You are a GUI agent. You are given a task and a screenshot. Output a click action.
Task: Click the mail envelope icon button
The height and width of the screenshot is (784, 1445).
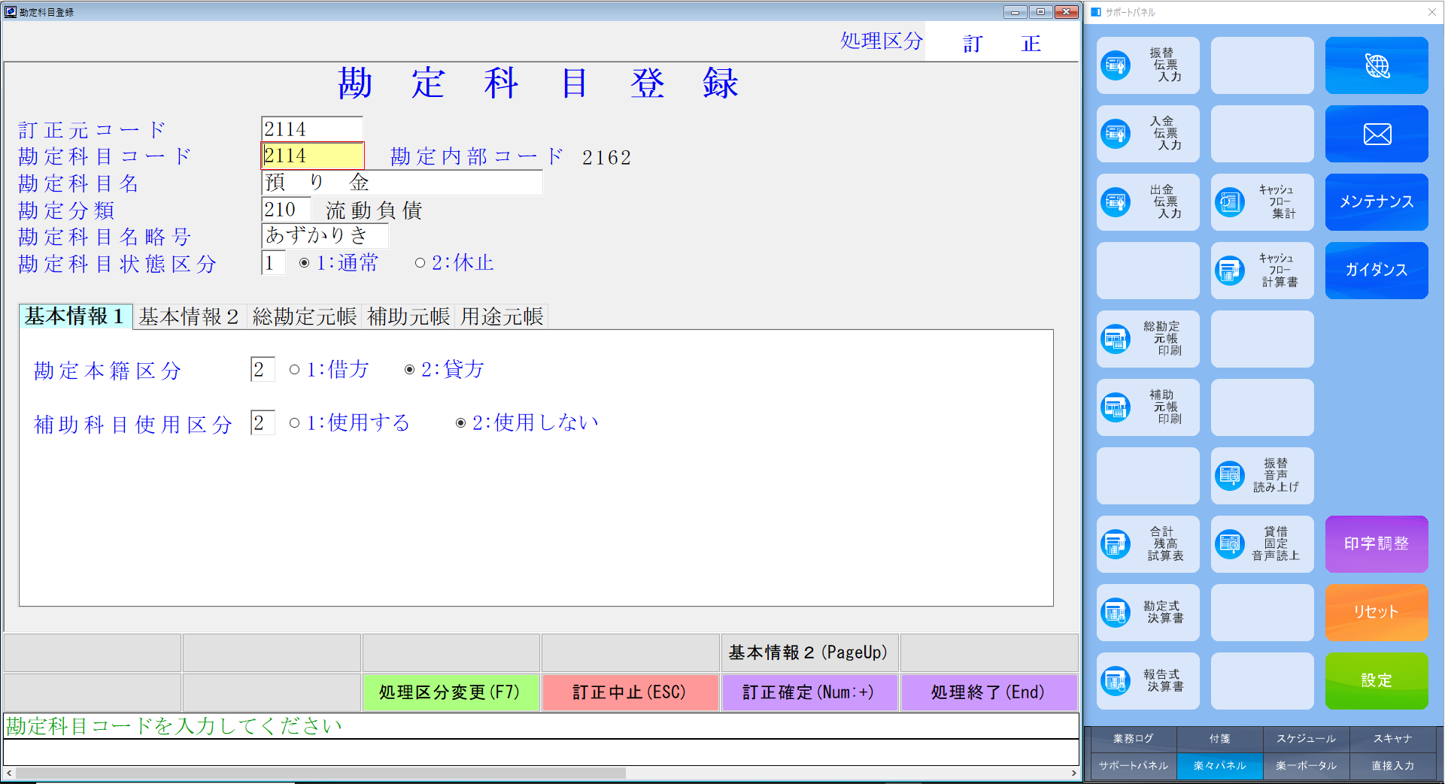(x=1377, y=134)
